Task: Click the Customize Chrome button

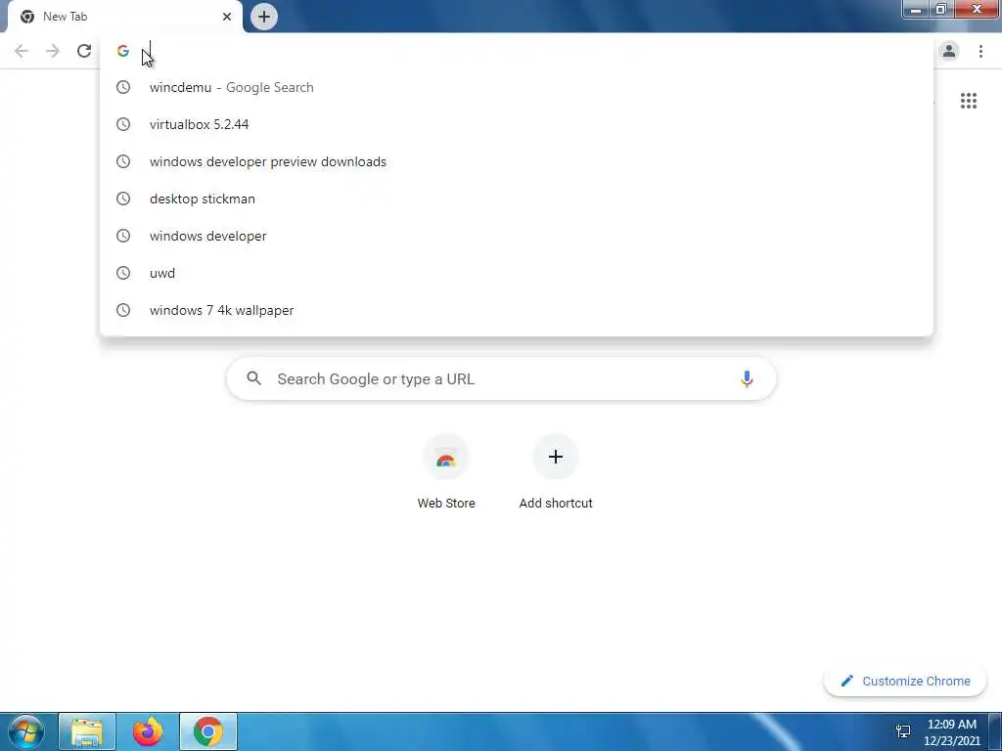Action: (x=905, y=681)
